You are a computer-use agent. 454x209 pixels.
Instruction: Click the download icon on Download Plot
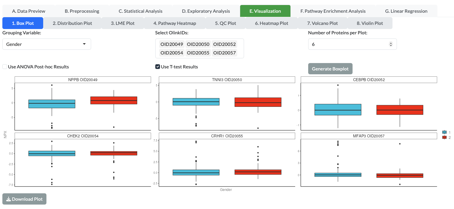coord(8,199)
